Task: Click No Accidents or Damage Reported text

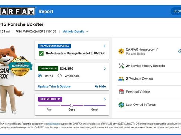Action: tap(75, 53)
